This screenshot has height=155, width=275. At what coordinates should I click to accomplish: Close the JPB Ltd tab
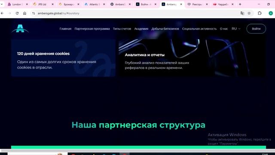[52, 4]
